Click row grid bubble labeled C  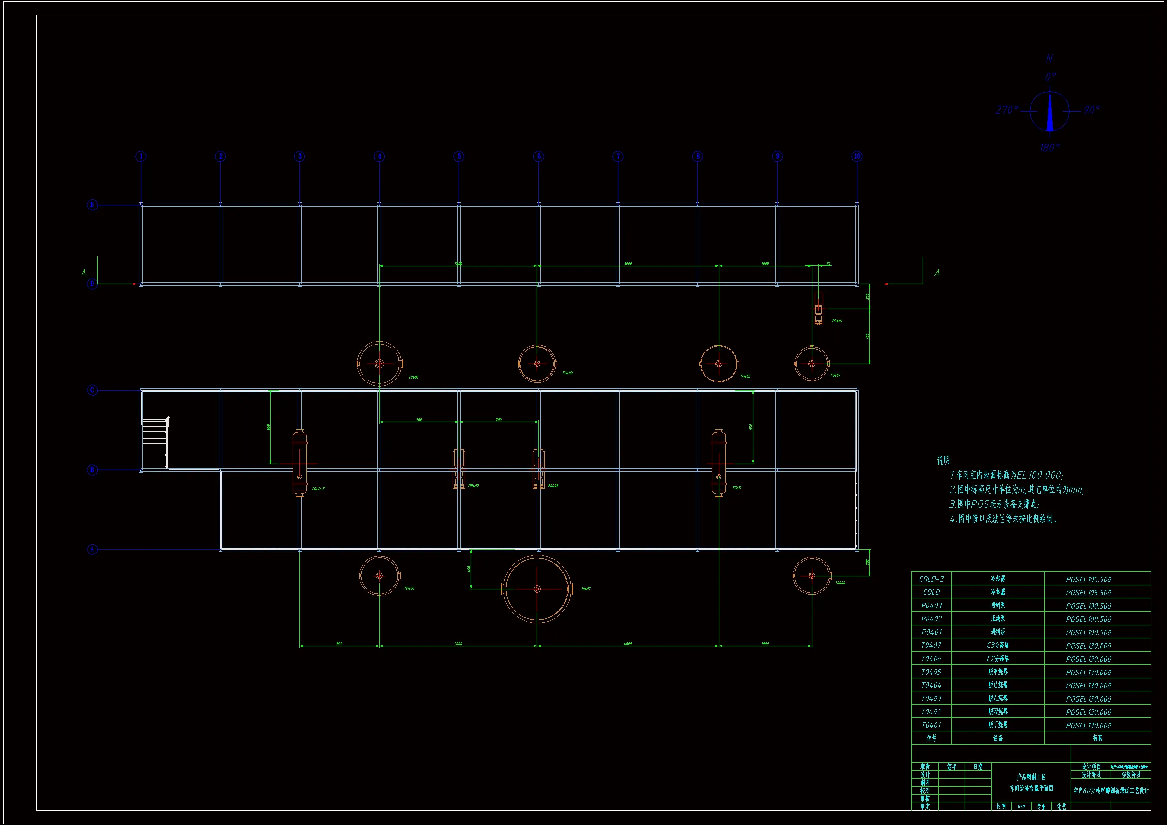(x=92, y=390)
